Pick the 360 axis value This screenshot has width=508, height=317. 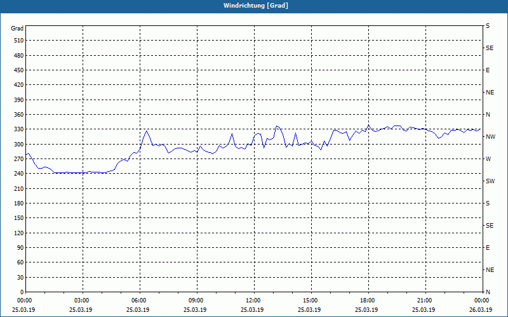pyautogui.click(x=19, y=115)
